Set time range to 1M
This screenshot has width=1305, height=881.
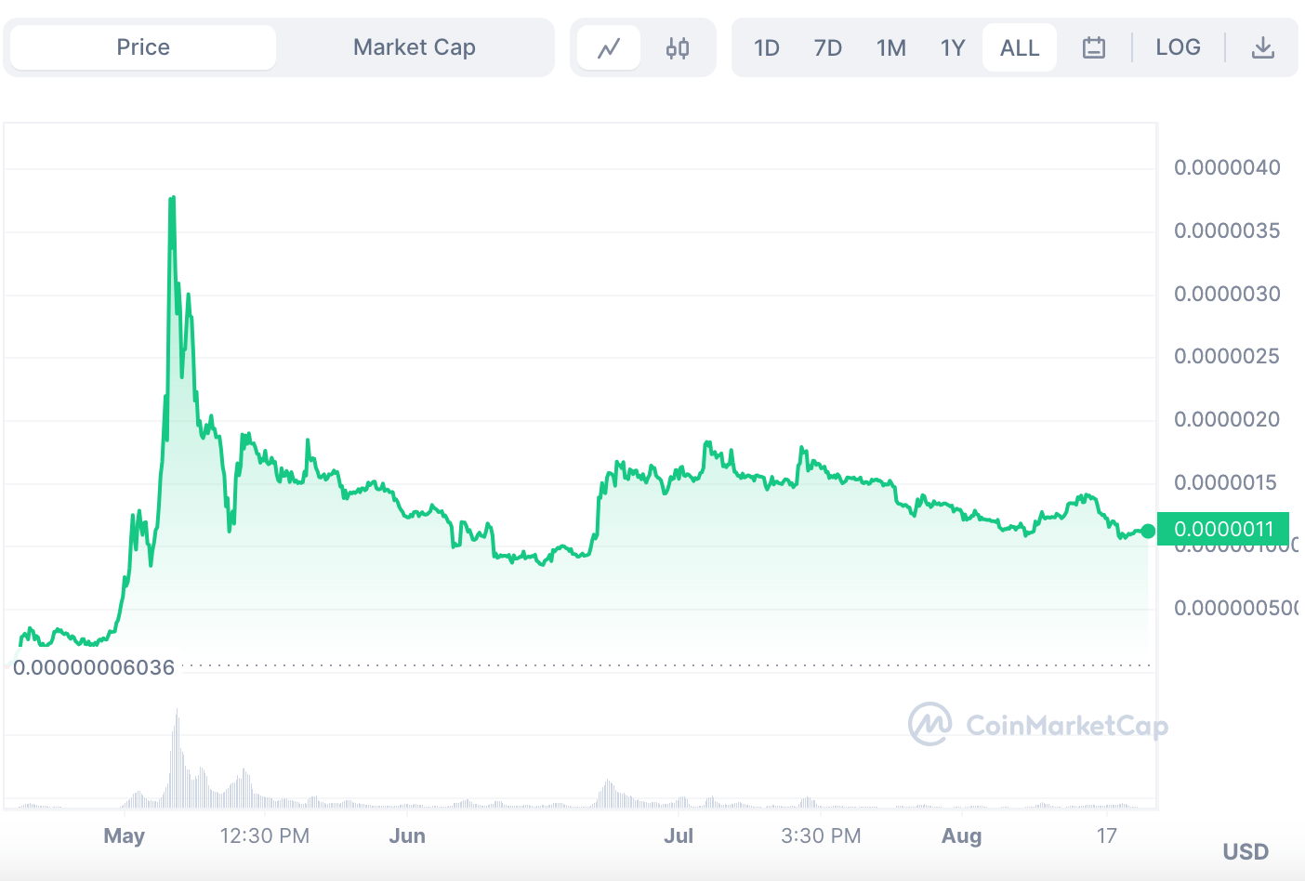tap(890, 47)
